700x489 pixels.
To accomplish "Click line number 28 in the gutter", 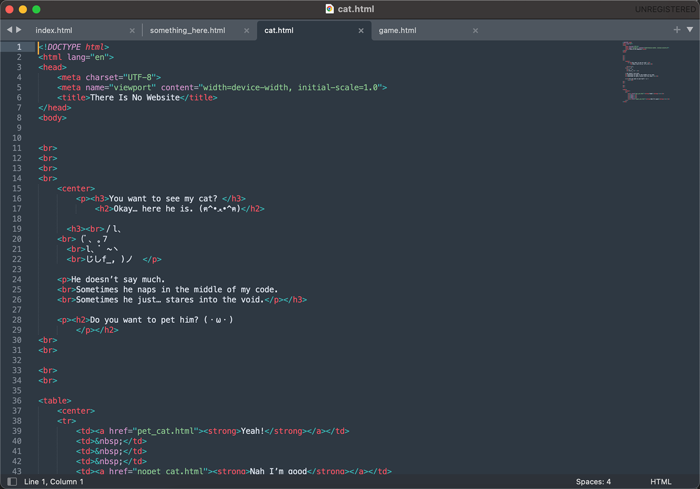I will point(17,320).
